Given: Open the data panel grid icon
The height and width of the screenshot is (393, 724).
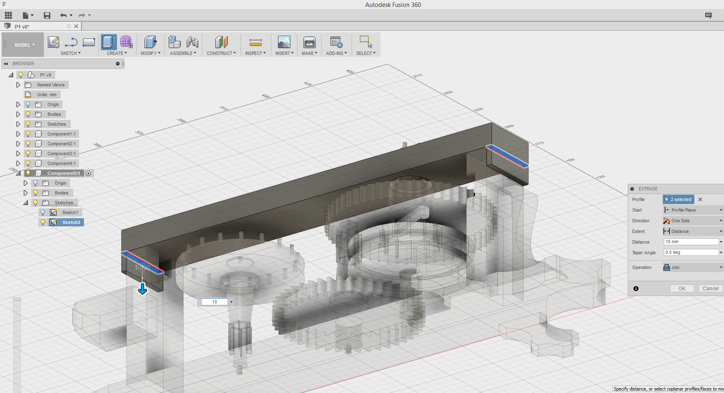Looking at the screenshot, I should (8, 16).
